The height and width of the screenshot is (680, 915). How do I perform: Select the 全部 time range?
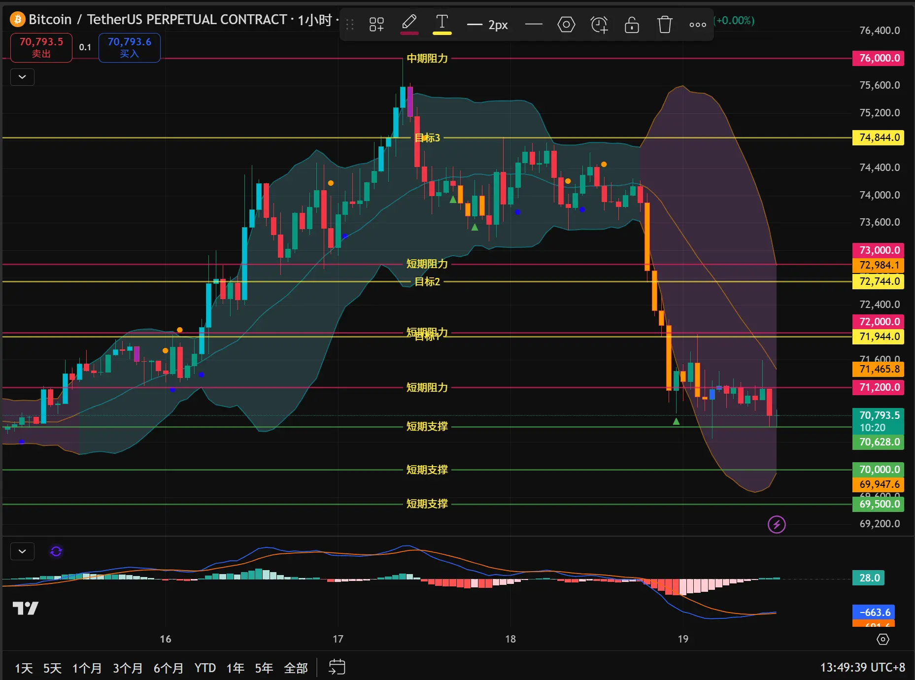pos(296,668)
